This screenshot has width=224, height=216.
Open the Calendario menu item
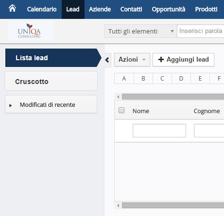(x=42, y=9)
